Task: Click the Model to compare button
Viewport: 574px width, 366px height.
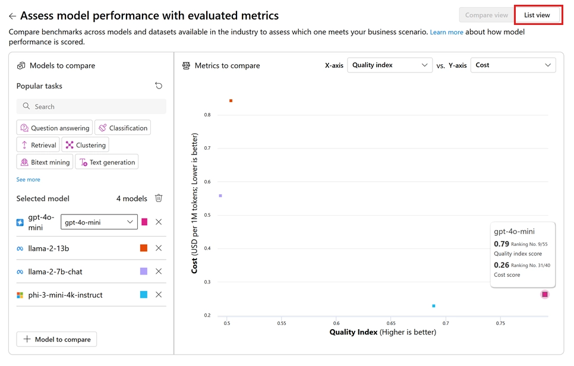Action: click(56, 339)
